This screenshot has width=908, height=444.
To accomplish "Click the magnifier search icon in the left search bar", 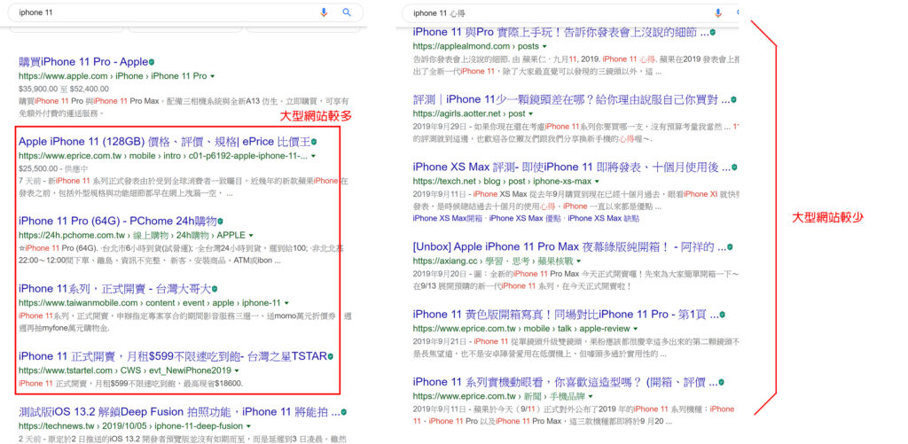I will tap(347, 12).
